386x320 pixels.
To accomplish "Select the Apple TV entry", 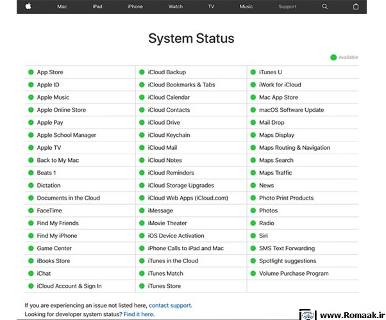I will pos(49,147).
